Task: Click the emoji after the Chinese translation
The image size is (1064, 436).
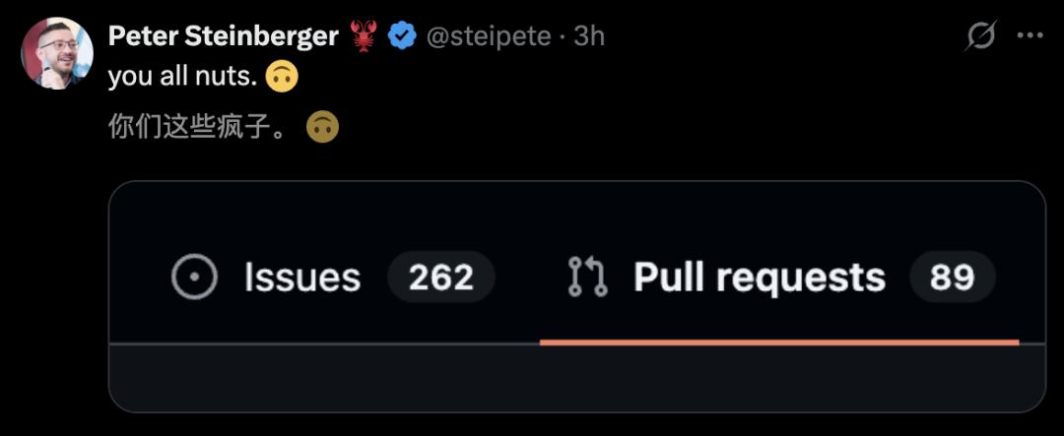Action: 323,127
